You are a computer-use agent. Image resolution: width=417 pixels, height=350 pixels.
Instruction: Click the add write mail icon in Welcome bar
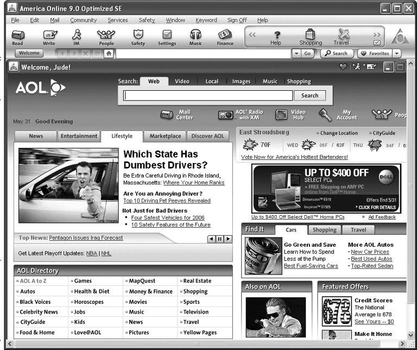371,66
